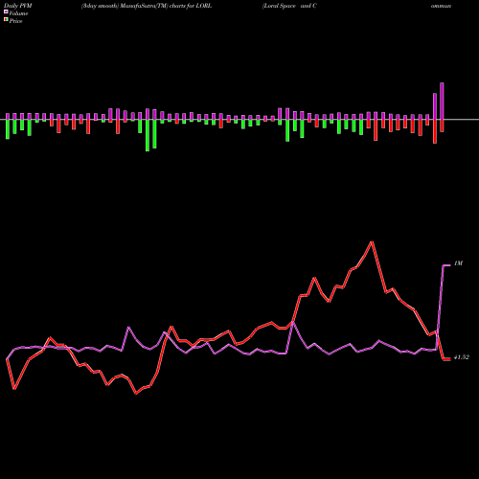
Task: Click the magenta Volume legend swatch
Action: (x=6, y=12)
